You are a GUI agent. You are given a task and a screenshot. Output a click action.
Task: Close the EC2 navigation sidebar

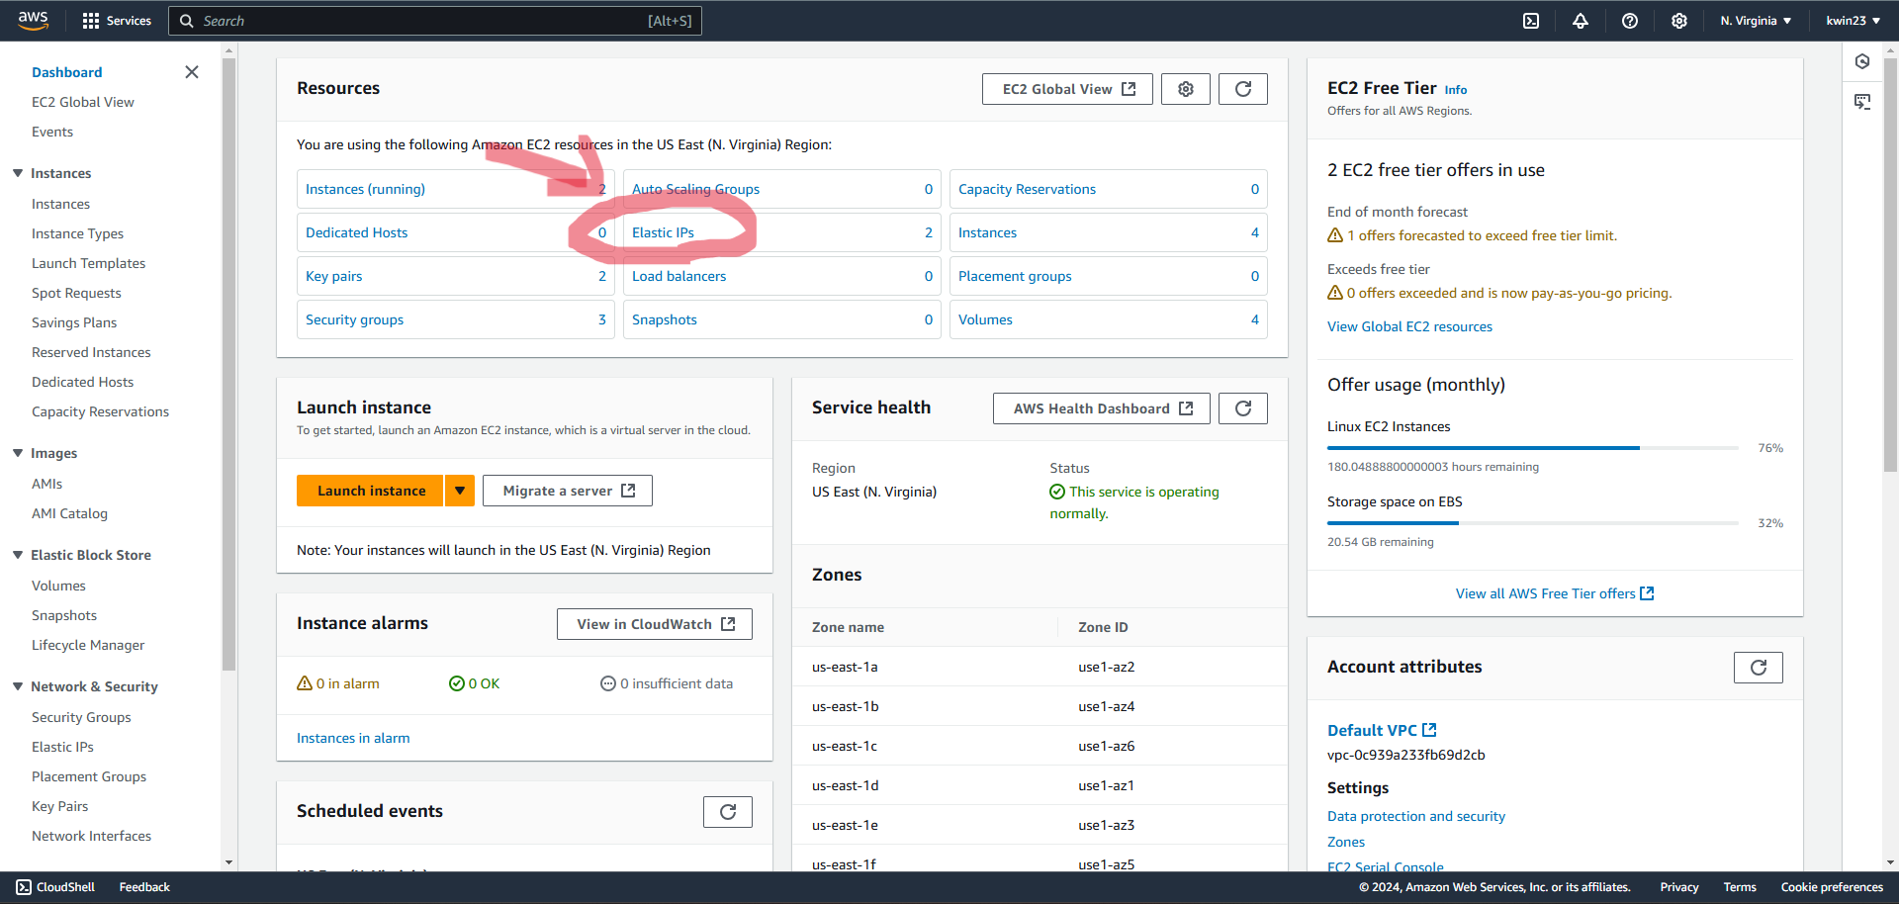[x=192, y=72]
